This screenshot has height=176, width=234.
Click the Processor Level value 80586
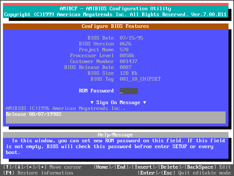pos(127,55)
